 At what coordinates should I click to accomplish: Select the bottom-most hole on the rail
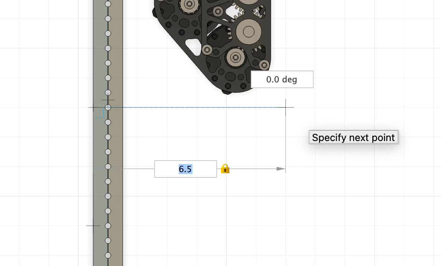pos(108,255)
